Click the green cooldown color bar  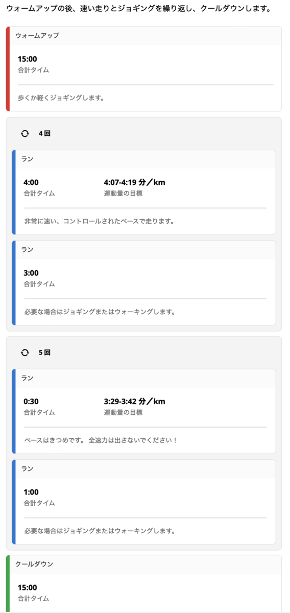point(8,584)
